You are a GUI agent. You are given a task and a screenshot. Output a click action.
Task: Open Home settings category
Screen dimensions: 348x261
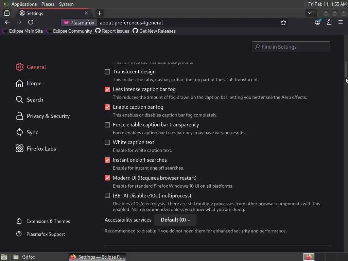coord(29,84)
